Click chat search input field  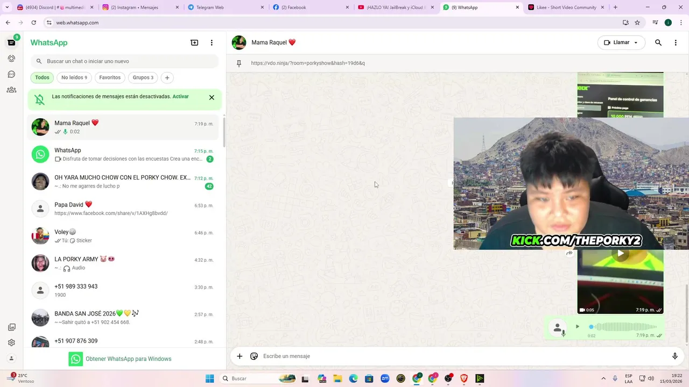pos(125,61)
